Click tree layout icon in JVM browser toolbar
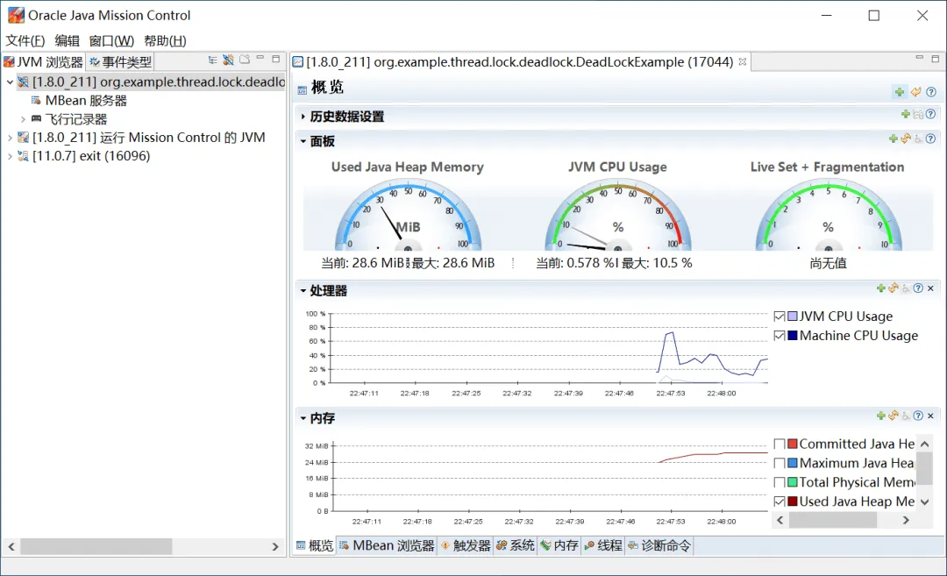Viewport: 947px width, 576px height. (x=212, y=60)
